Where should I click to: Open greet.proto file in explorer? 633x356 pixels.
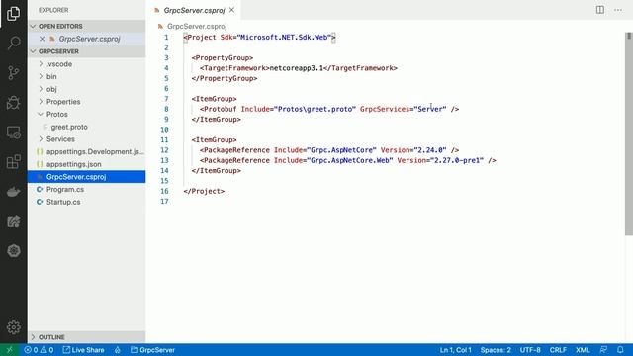[x=86, y=127]
